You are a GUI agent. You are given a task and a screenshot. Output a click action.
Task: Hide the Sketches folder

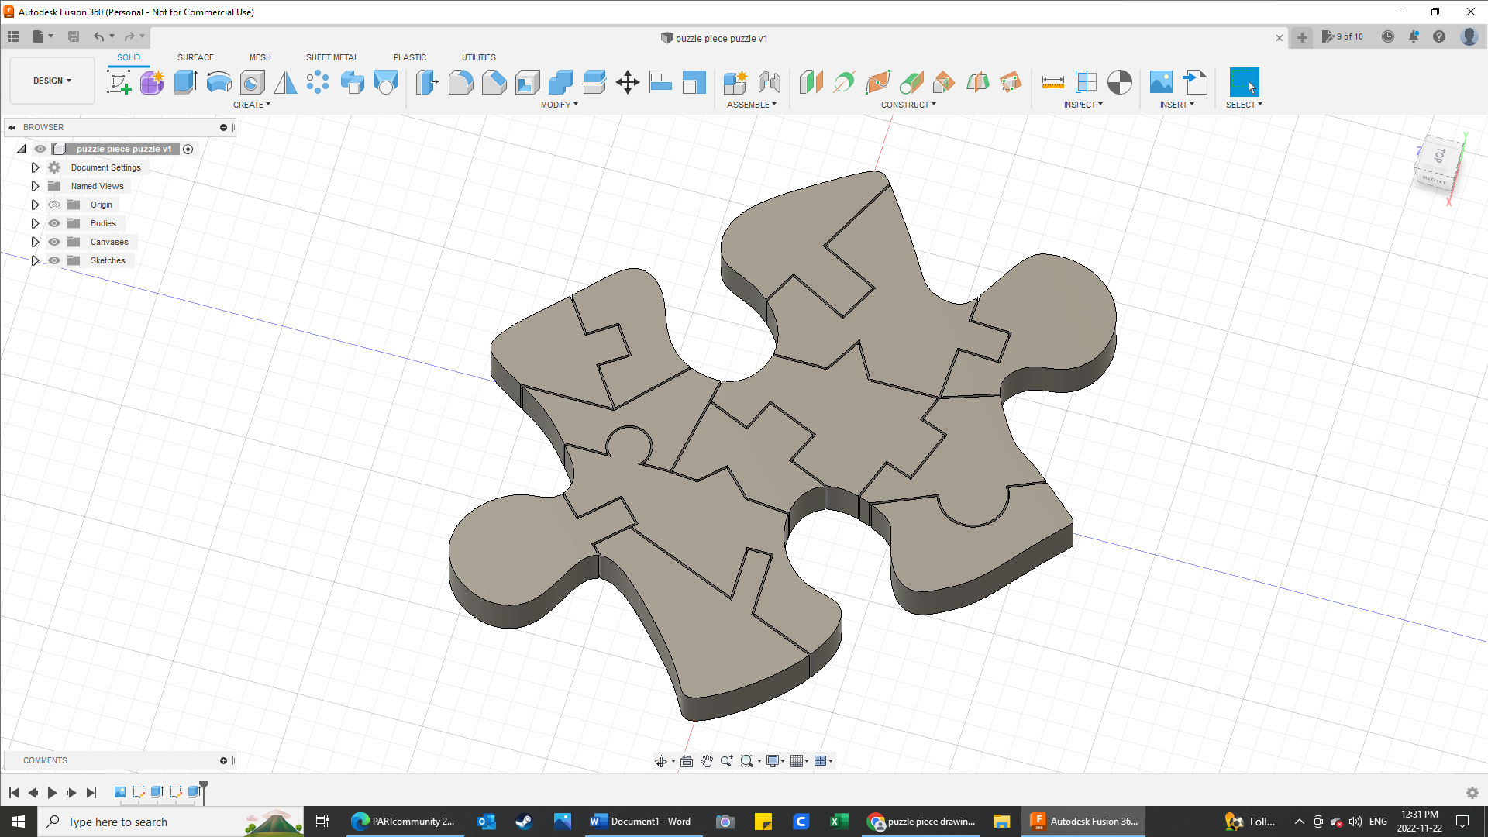[x=53, y=260]
